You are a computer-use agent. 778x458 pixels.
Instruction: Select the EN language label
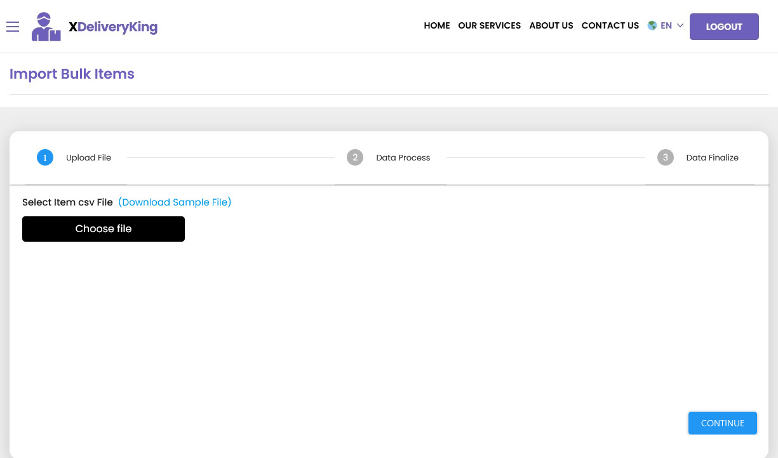pyautogui.click(x=666, y=26)
